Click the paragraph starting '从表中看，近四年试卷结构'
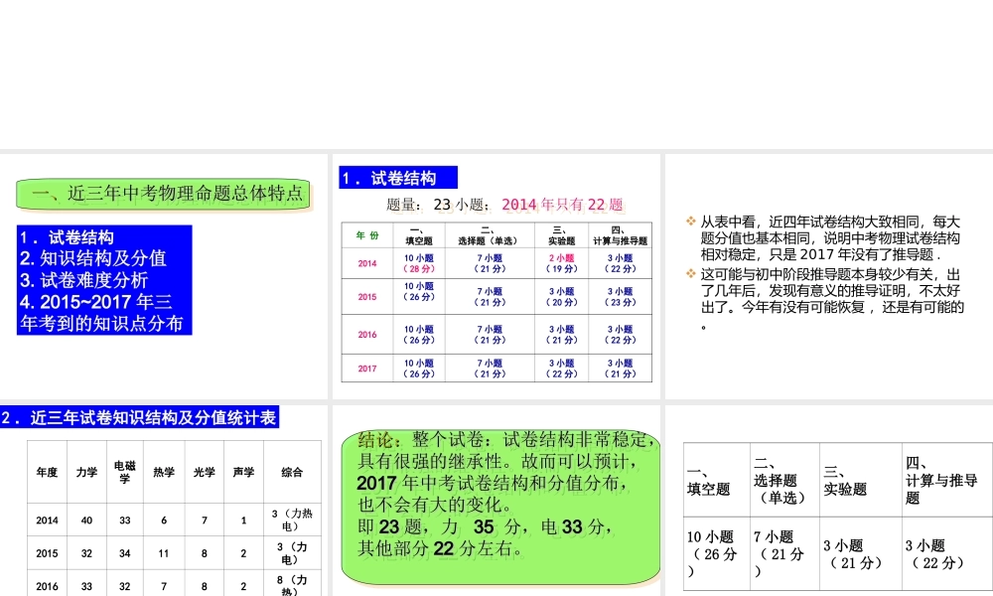 click(829, 238)
